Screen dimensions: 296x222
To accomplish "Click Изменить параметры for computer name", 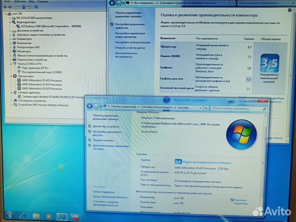I will [x=240, y=201].
